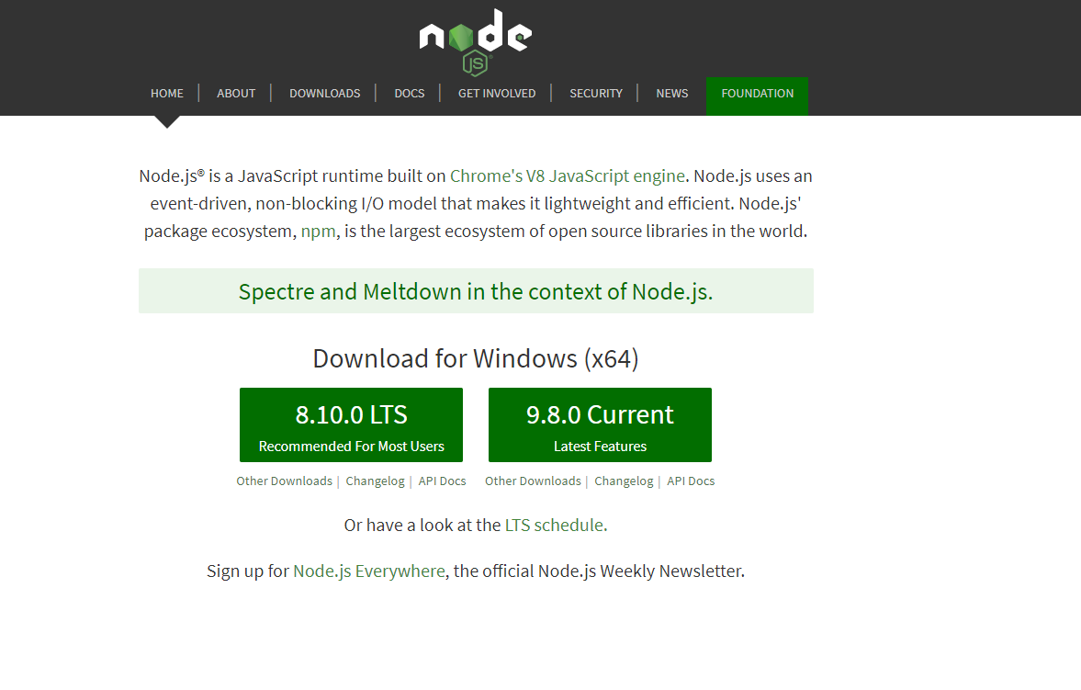Visit the SECURITY page

pos(596,93)
